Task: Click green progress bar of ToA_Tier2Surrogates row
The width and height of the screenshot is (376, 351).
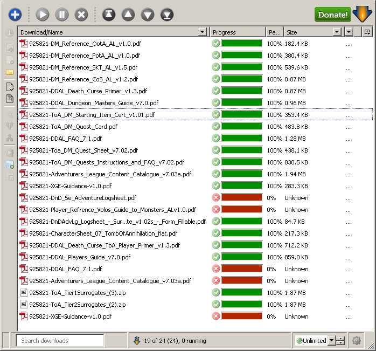Action: click(x=242, y=304)
